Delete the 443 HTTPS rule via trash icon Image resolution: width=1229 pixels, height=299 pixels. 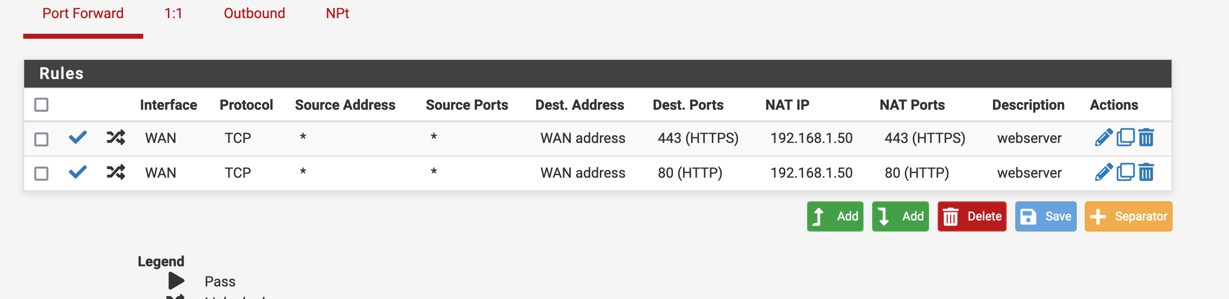click(1146, 137)
